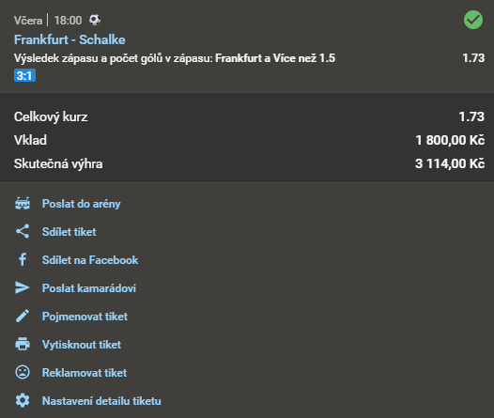Choose Poslat kamarádovi
Viewport: 494px width, 418px height.
click(89, 288)
